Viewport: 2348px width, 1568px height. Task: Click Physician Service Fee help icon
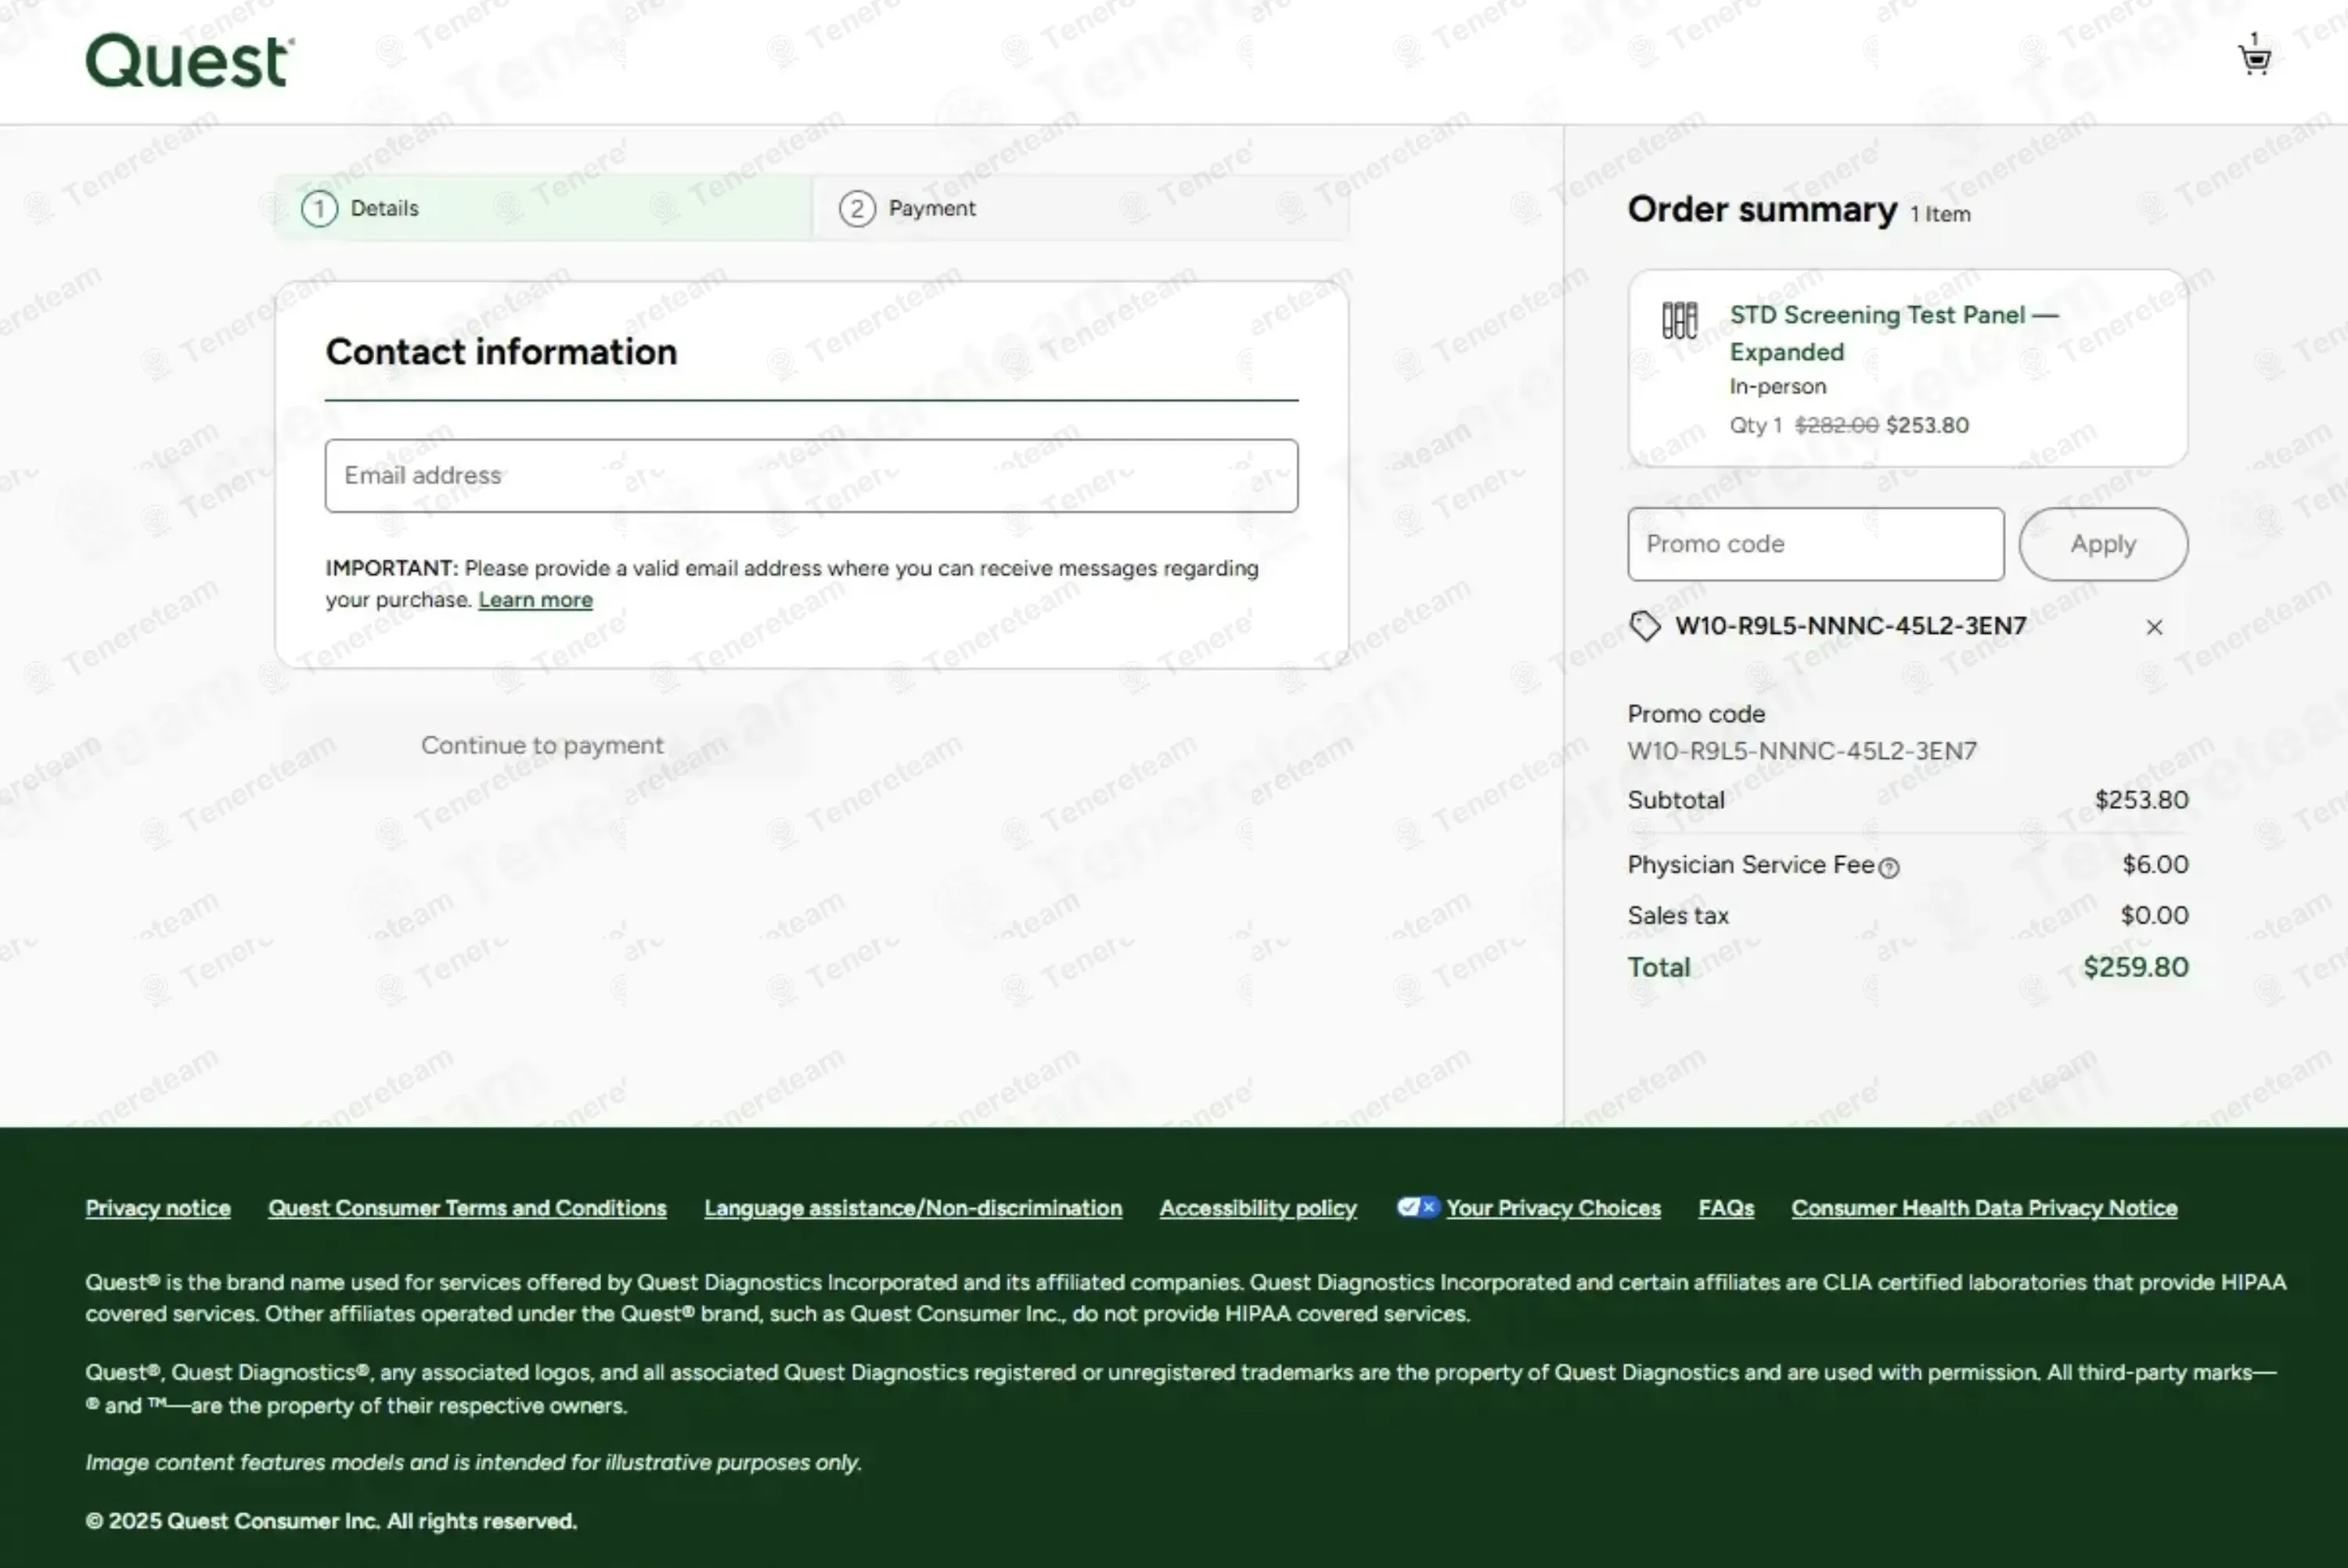click(x=1888, y=868)
